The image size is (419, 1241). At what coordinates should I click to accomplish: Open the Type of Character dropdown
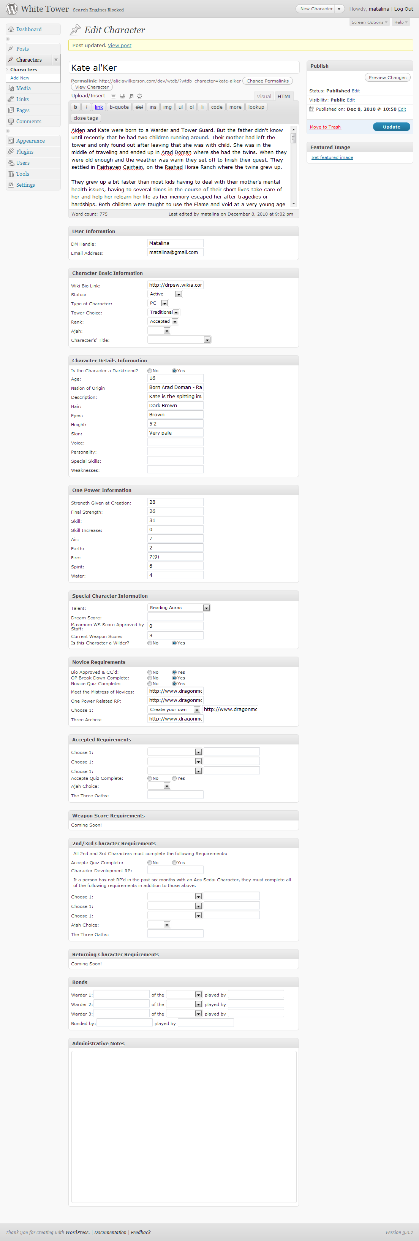click(158, 303)
